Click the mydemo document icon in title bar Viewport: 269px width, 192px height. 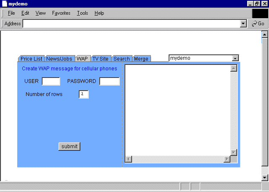click(x=4, y=4)
